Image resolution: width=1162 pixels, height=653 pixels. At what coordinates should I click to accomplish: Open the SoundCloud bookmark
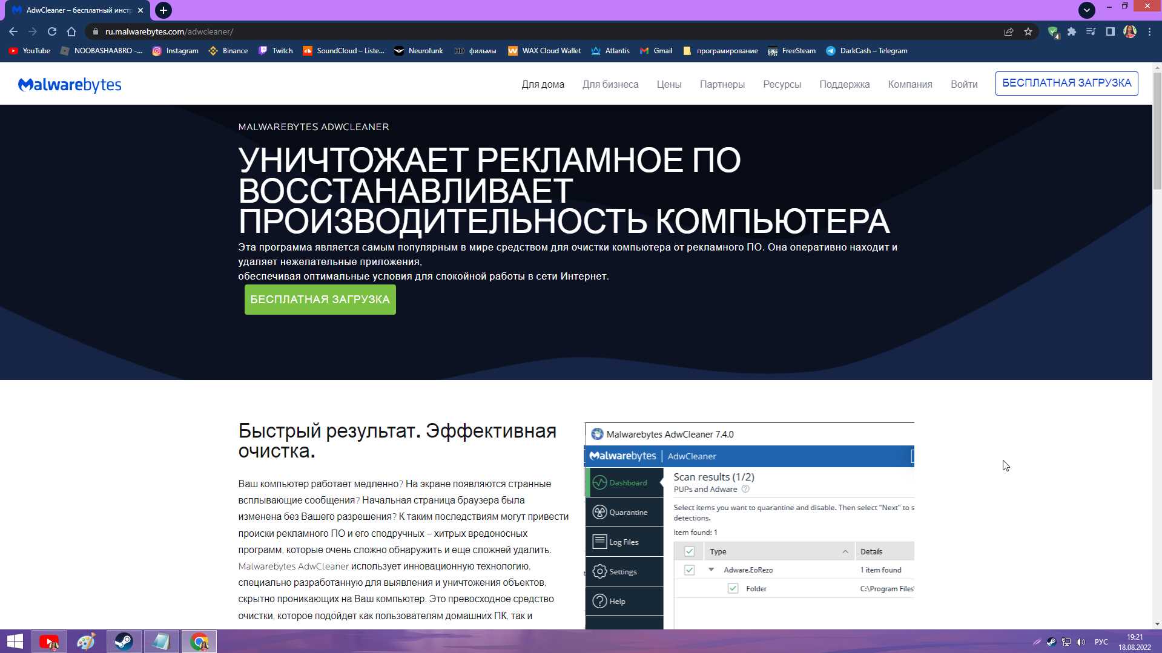(x=343, y=51)
